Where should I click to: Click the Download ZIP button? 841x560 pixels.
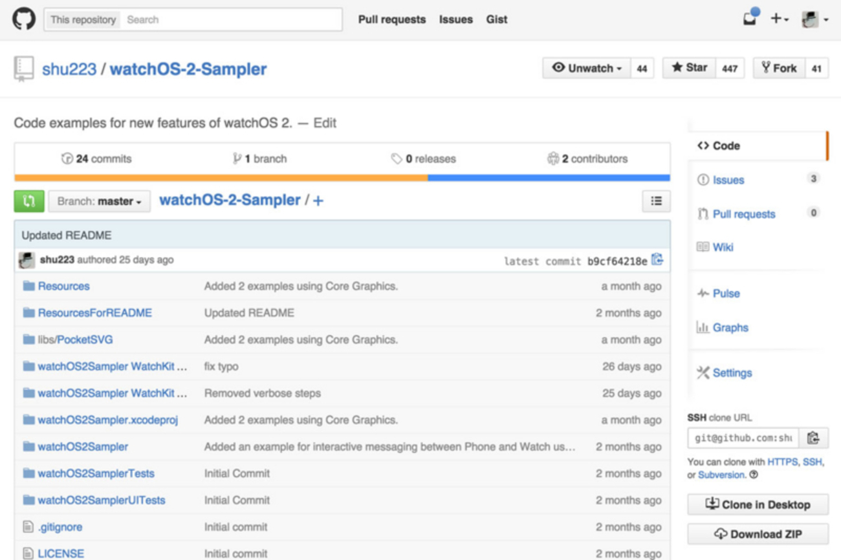758,534
